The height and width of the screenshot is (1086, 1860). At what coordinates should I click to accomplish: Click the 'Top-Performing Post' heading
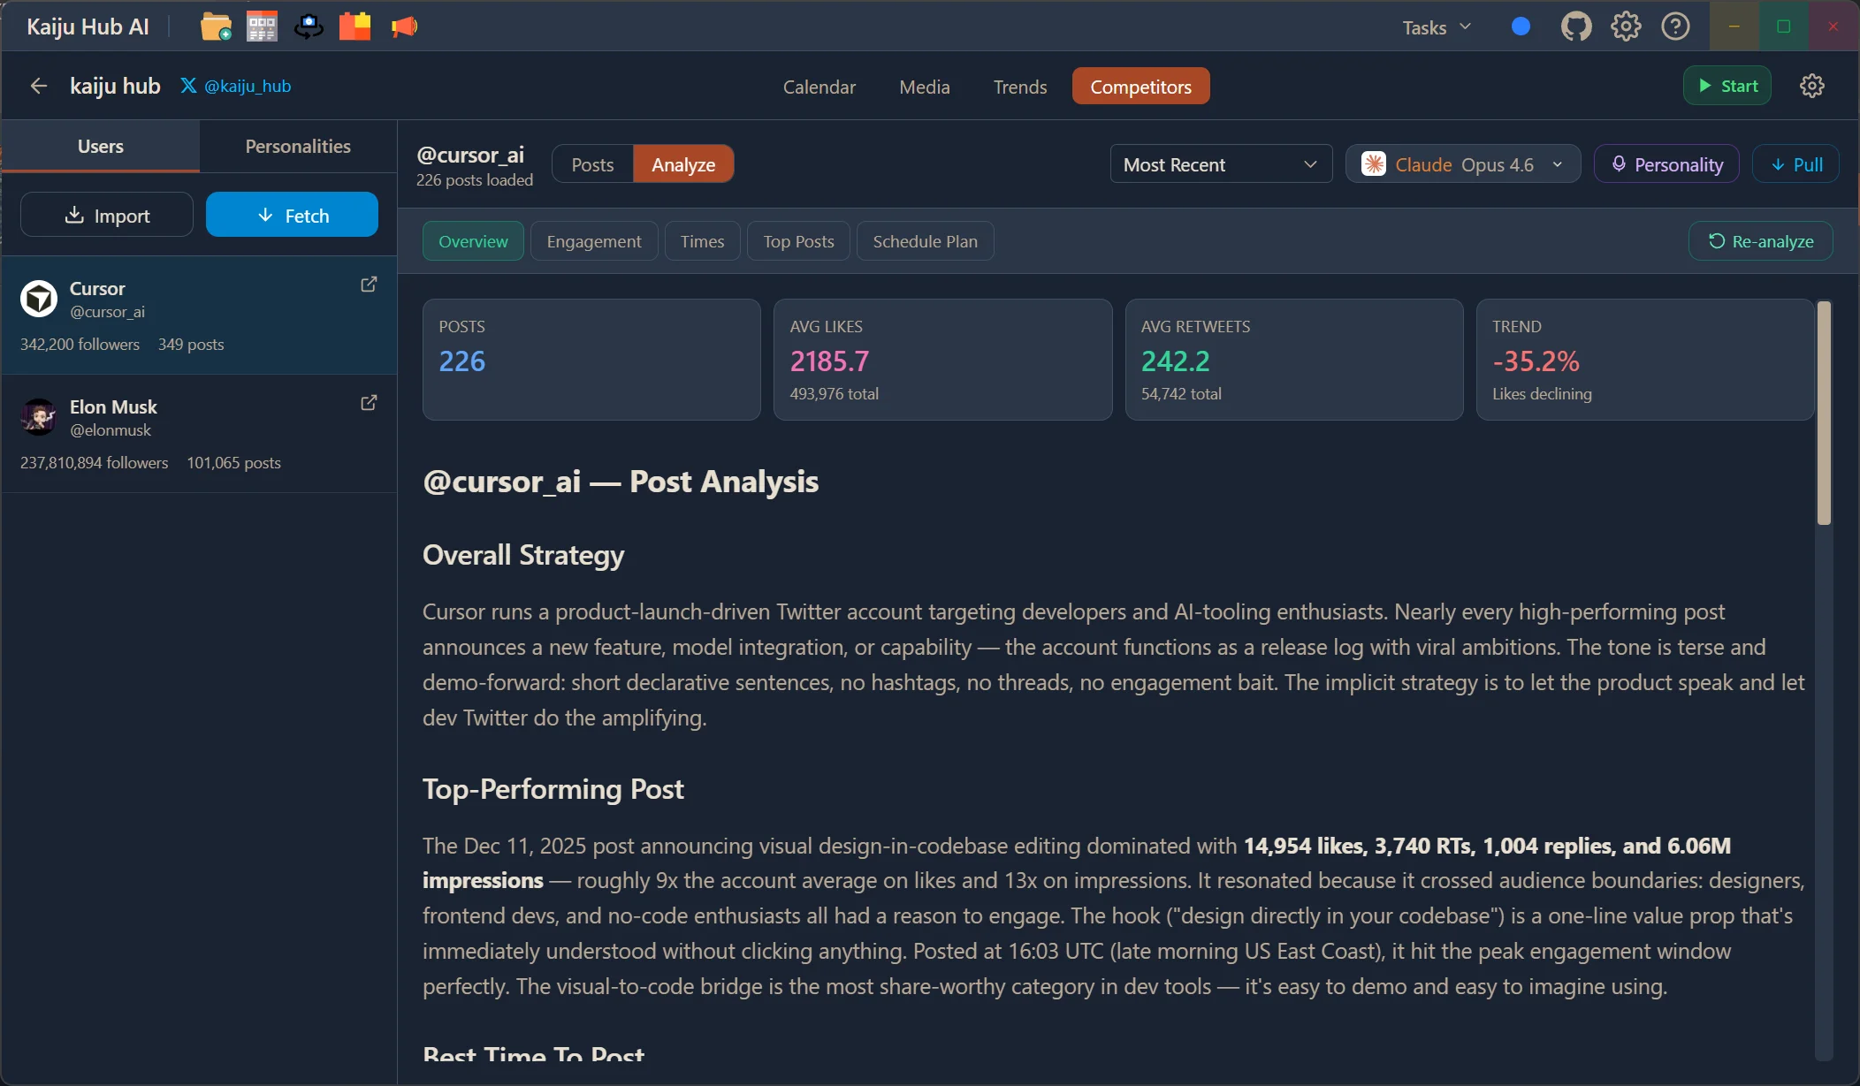553,789
